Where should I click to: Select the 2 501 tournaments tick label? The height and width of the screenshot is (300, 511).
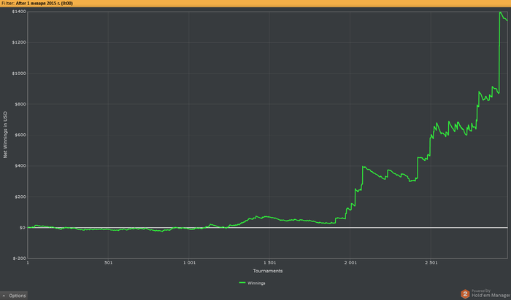point(431,263)
